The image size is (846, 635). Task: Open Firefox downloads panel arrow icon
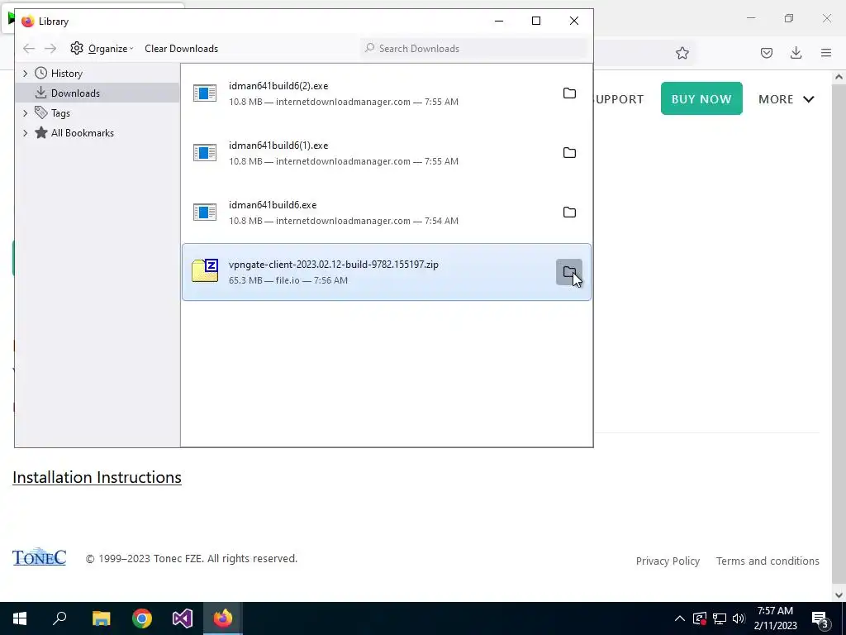pyautogui.click(x=796, y=53)
